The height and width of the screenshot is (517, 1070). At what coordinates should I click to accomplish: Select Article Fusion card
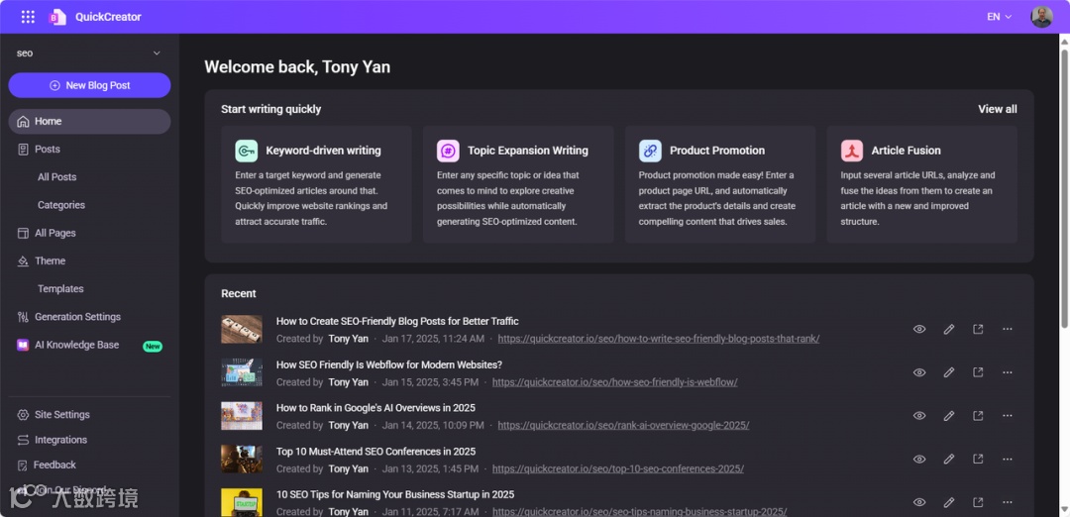[922, 184]
